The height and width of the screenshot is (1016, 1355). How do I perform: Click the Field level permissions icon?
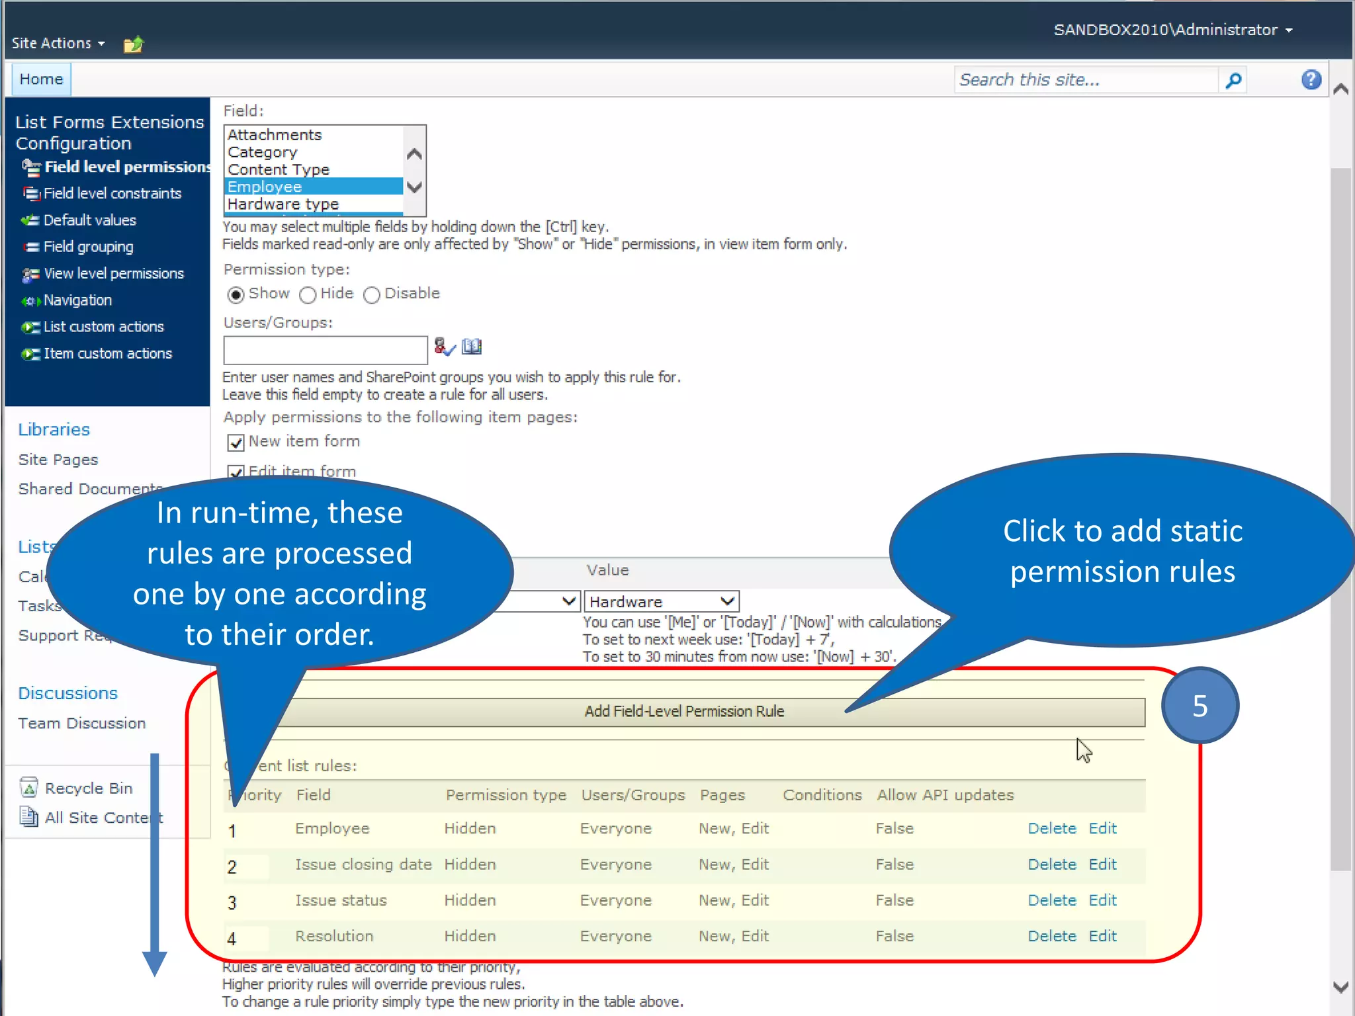click(x=31, y=167)
